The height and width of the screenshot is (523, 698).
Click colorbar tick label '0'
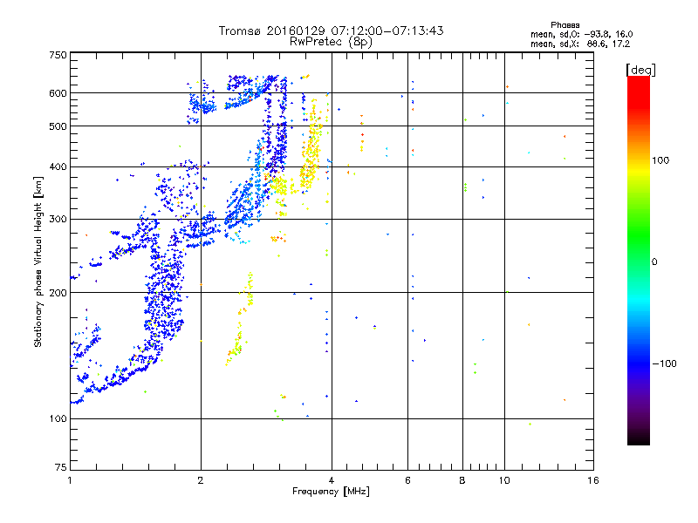tap(654, 261)
